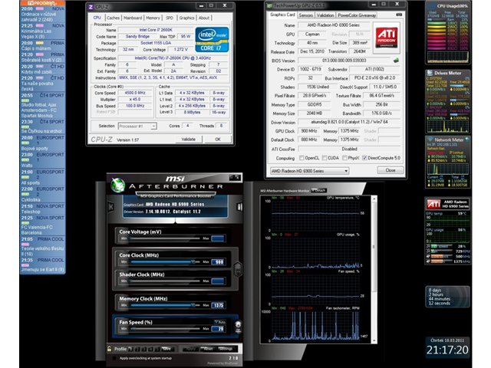The height and width of the screenshot is (368, 491).
Task: Tick the OpenCL checkbox in GPU-Z
Action: [x=302, y=158]
